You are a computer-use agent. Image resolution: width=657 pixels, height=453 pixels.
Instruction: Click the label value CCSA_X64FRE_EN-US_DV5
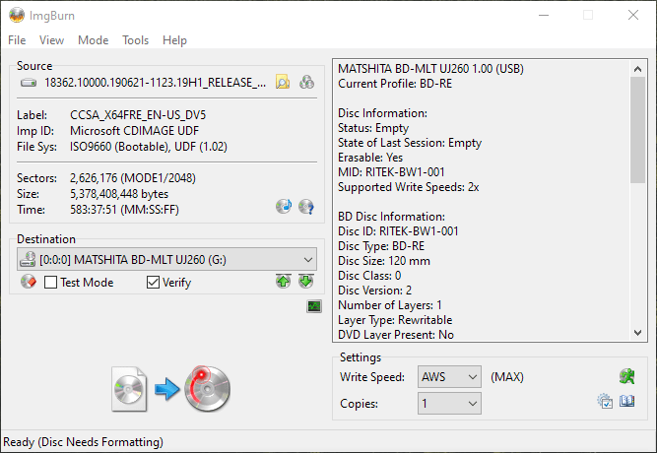point(138,115)
